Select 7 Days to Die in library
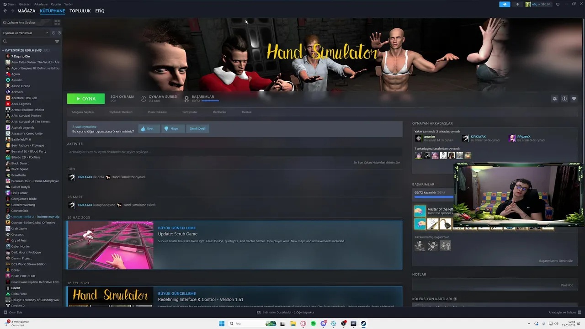Viewport: 585px width, 329px height. coord(21,56)
